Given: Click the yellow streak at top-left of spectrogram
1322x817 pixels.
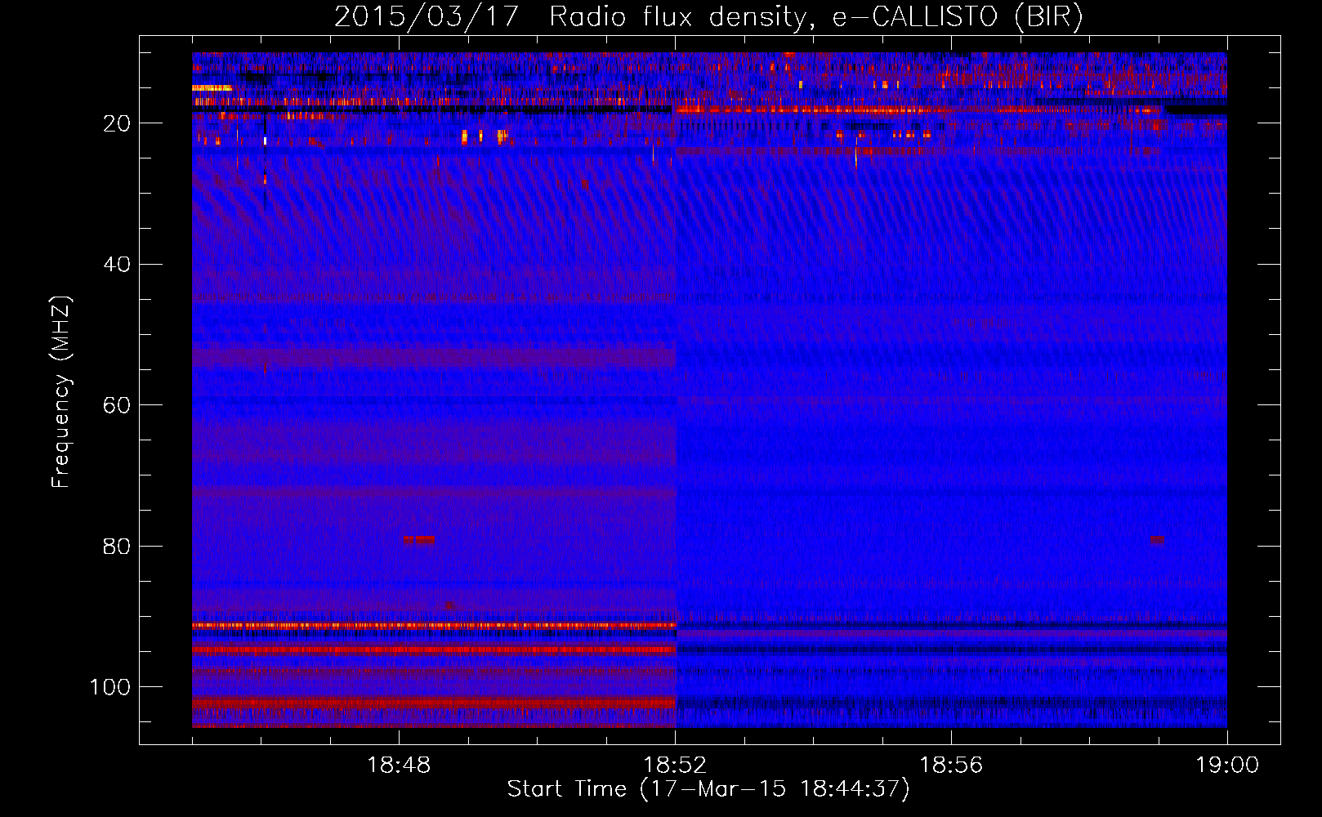Looking at the screenshot, I should point(212,87).
